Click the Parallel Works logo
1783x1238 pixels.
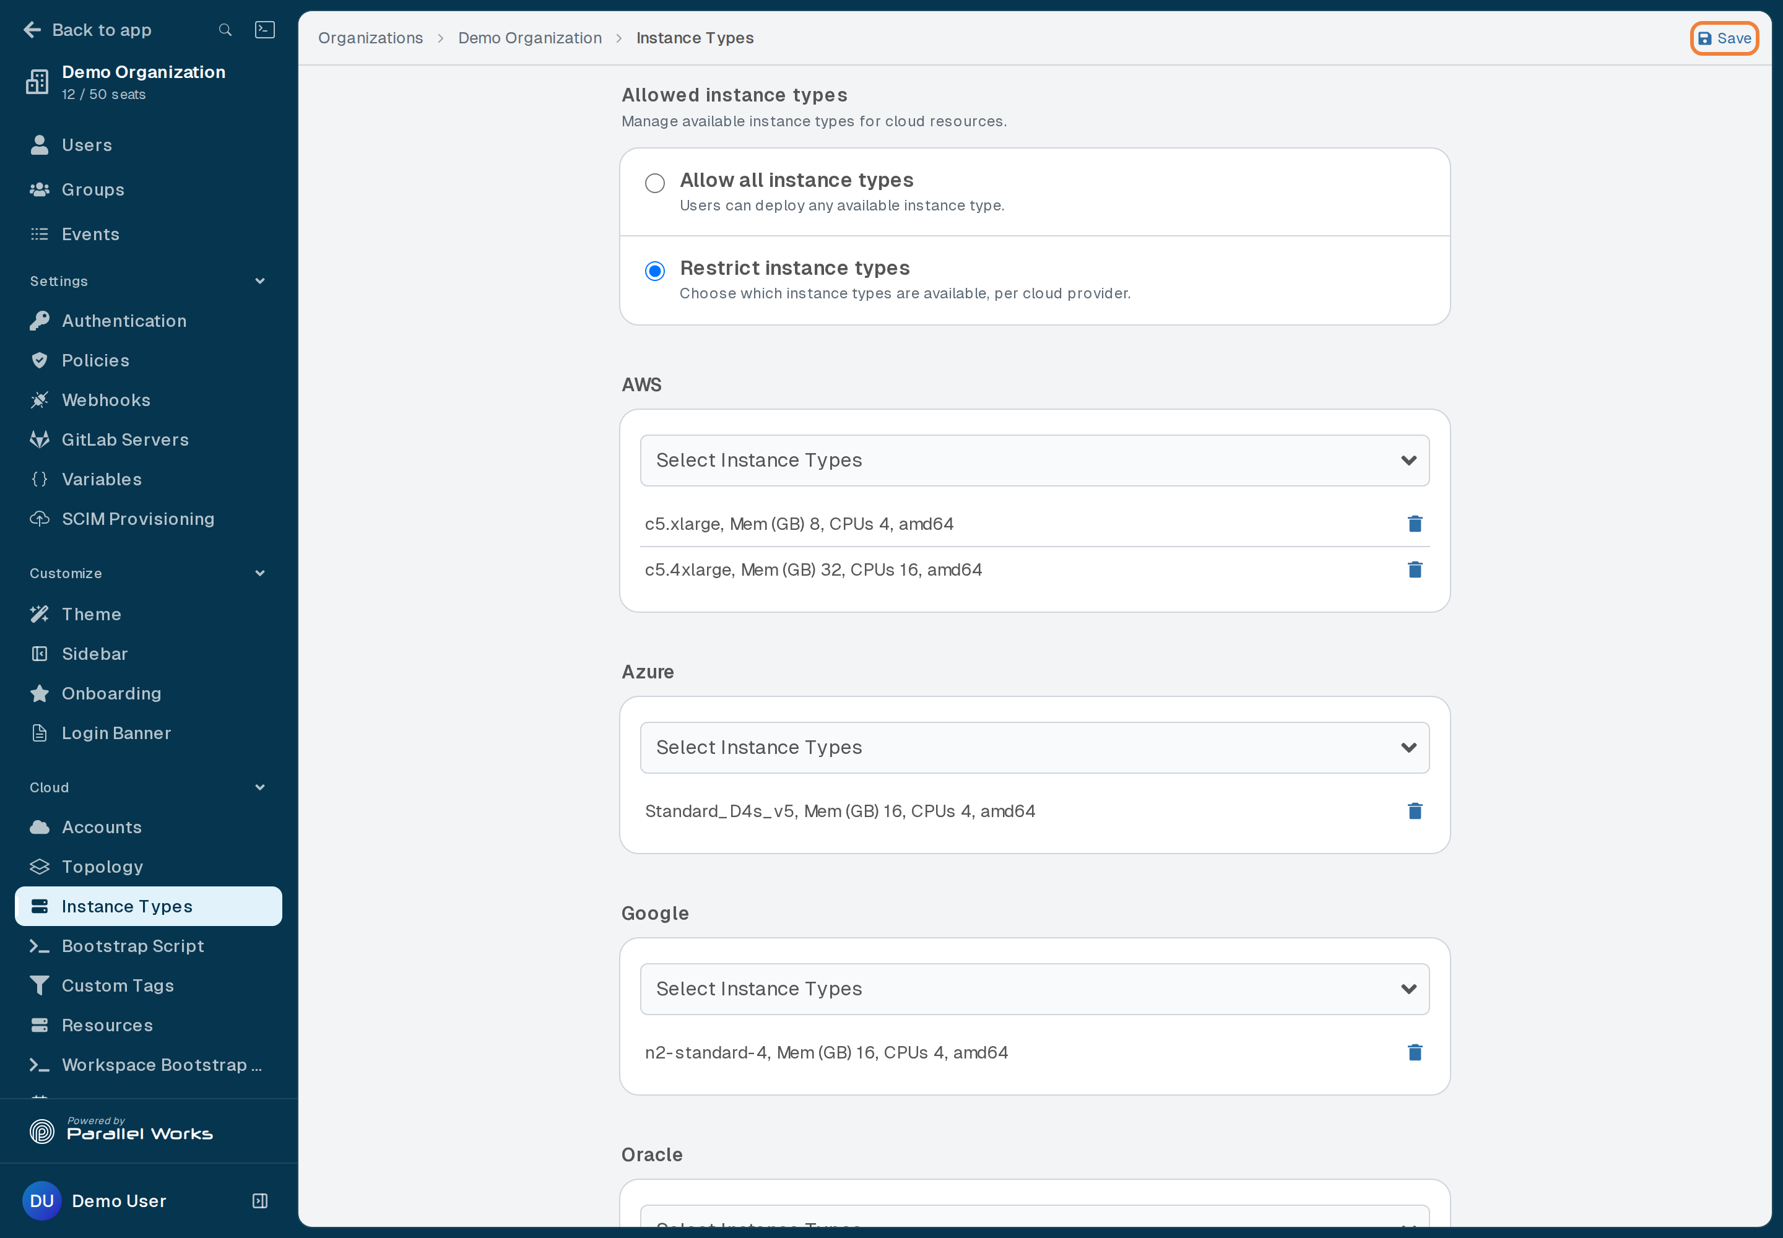(121, 1130)
